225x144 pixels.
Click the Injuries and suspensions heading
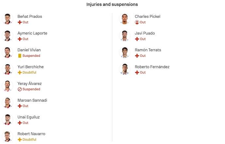coord(112,5)
